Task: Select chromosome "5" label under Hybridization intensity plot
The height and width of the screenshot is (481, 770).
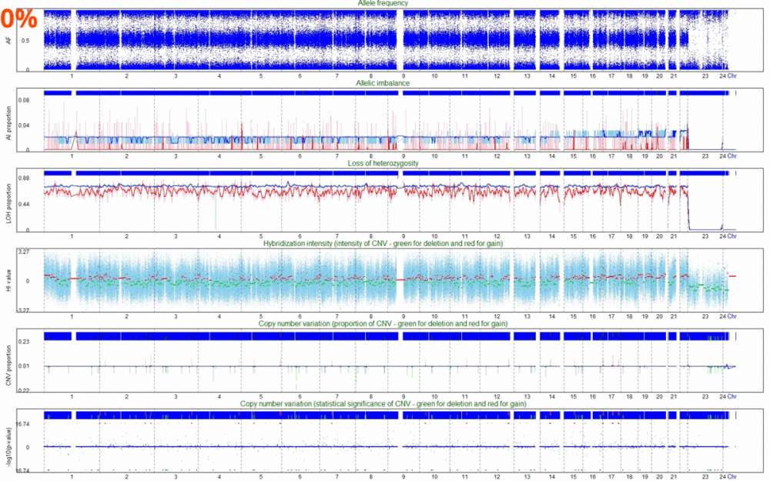Action: [261, 316]
